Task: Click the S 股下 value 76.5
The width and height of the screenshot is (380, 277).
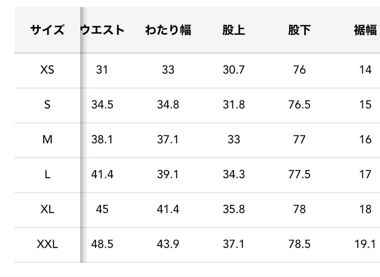Action: coord(299,105)
